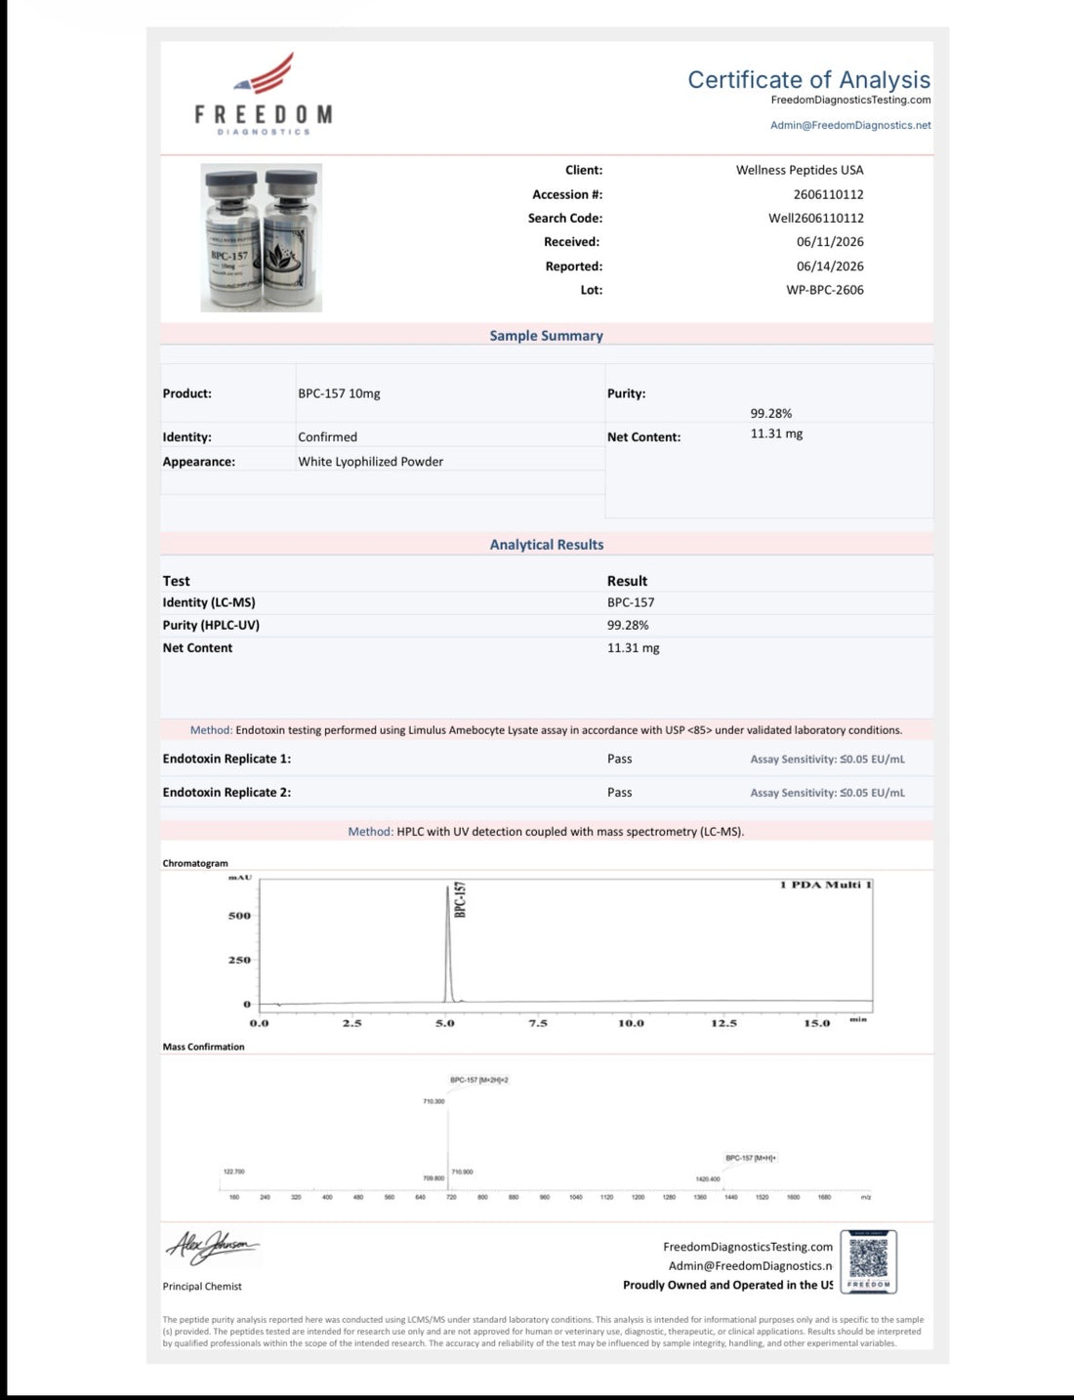The image size is (1074, 1400).
Task: Select analytical net content result 11.31 mg
Action: coord(633,648)
